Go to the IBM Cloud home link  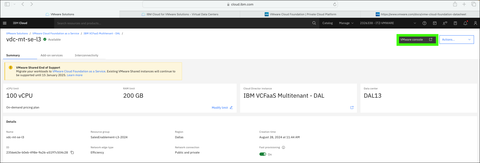pyautogui.click(x=20, y=23)
